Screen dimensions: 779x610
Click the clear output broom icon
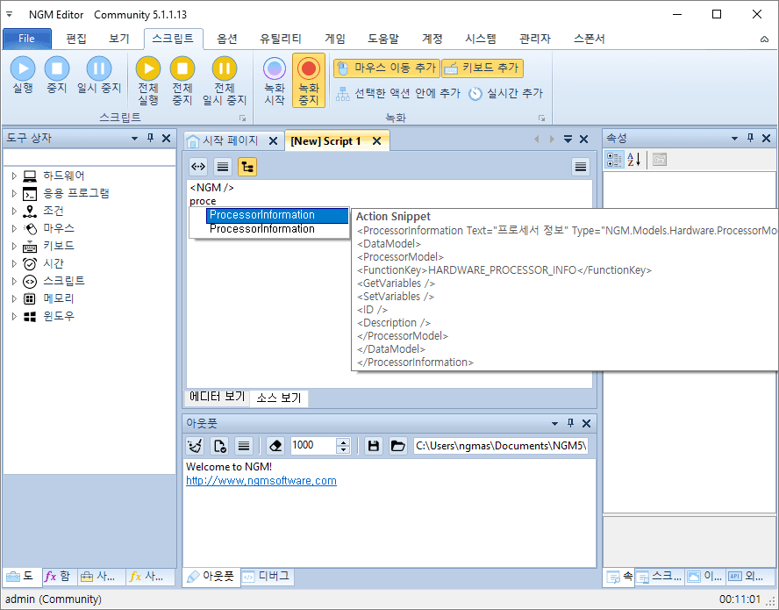[196, 446]
